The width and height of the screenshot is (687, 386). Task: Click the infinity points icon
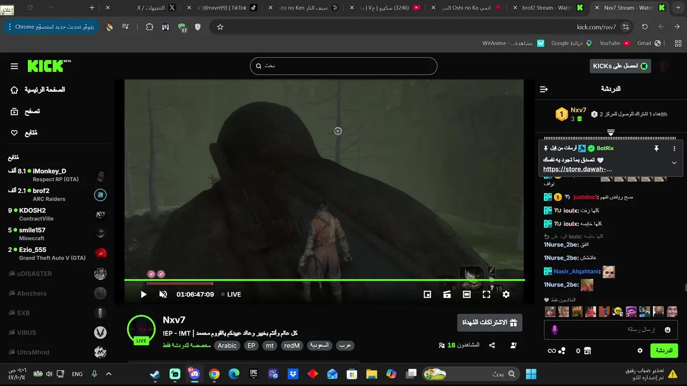(551, 351)
